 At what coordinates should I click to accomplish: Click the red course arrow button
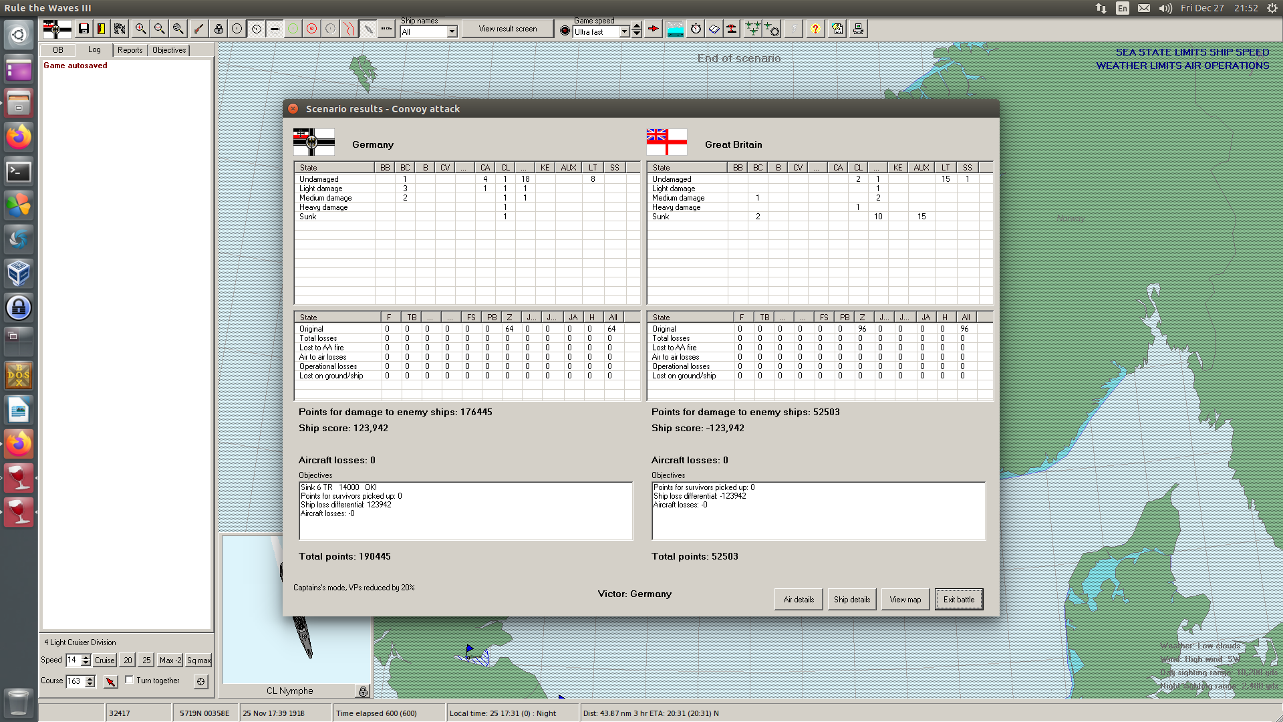pyautogui.click(x=110, y=681)
